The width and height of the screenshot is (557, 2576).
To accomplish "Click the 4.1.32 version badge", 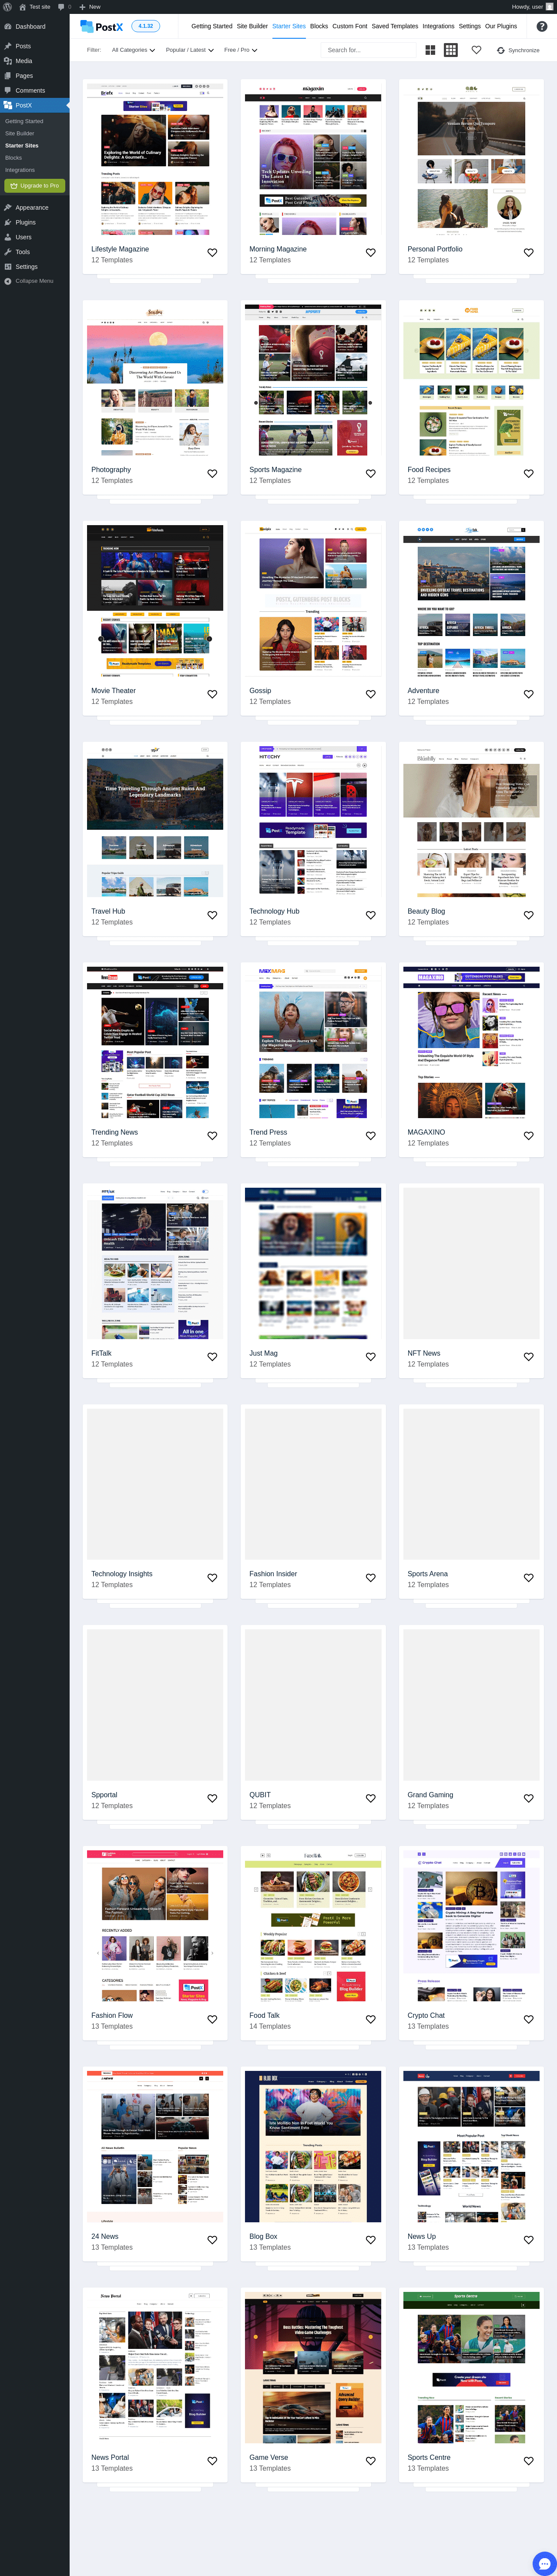I will click(146, 26).
